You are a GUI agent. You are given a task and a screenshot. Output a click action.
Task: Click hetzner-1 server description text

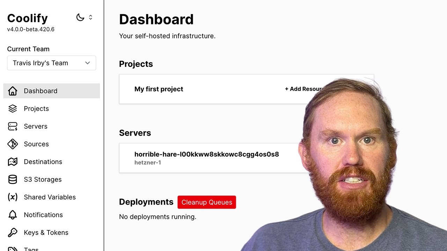point(148,162)
